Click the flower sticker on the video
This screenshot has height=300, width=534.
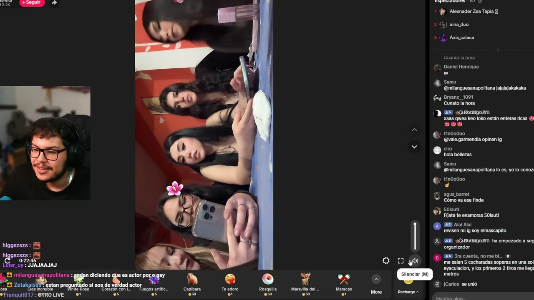tap(175, 188)
